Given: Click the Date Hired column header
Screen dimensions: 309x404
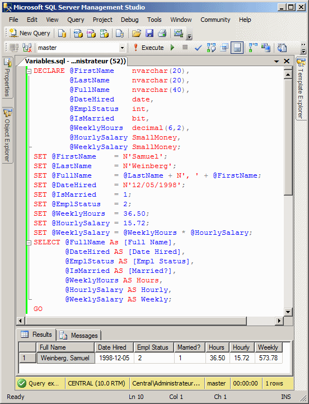Looking at the screenshot, I should coord(114,347).
